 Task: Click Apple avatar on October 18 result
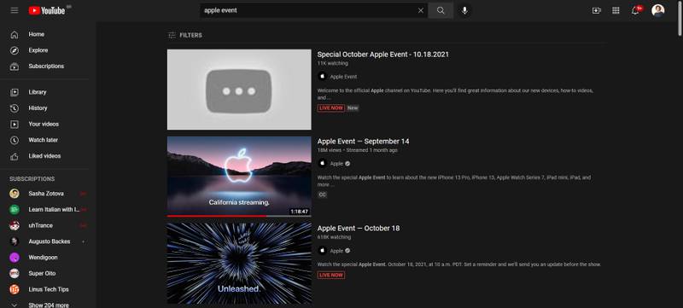[x=323, y=251]
